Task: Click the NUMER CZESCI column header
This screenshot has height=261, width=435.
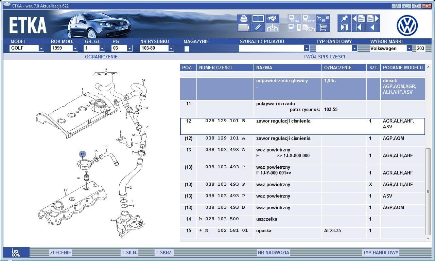Action: pos(225,68)
